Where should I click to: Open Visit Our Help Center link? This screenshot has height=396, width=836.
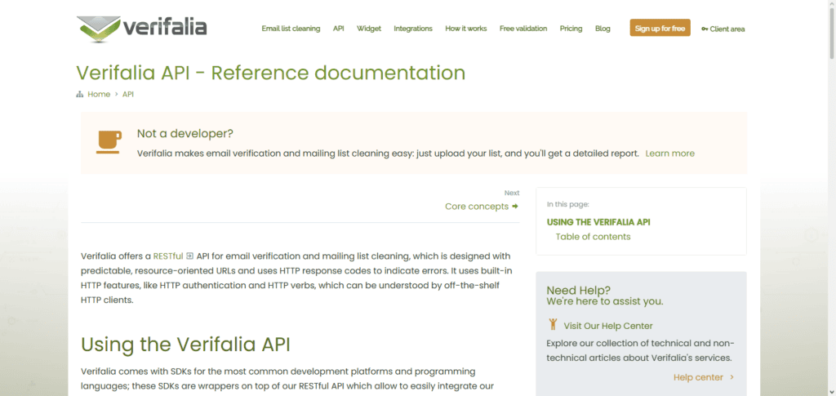[x=607, y=326]
